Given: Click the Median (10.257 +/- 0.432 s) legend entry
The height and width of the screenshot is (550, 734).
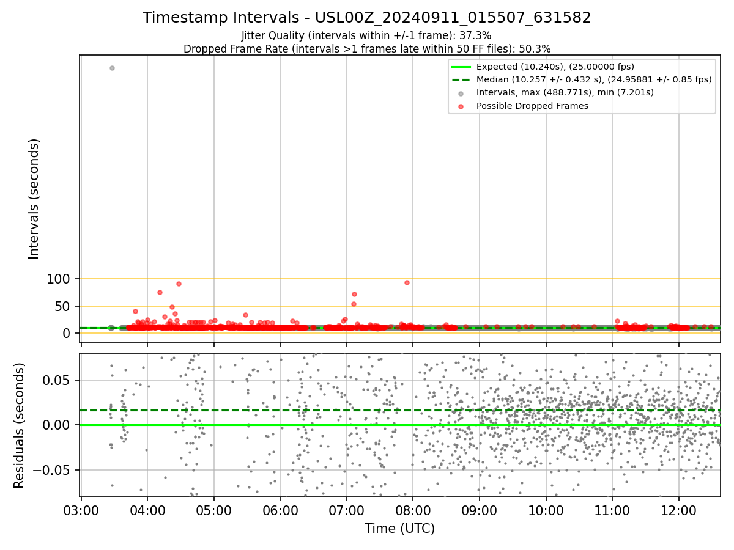Looking at the screenshot, I should click(582, 80).
